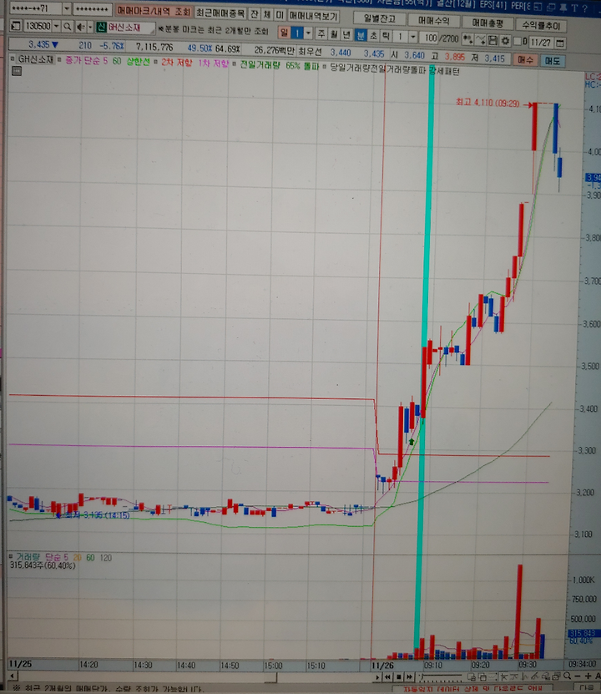
Task: Click the password input field
Action: coord(92,9)
